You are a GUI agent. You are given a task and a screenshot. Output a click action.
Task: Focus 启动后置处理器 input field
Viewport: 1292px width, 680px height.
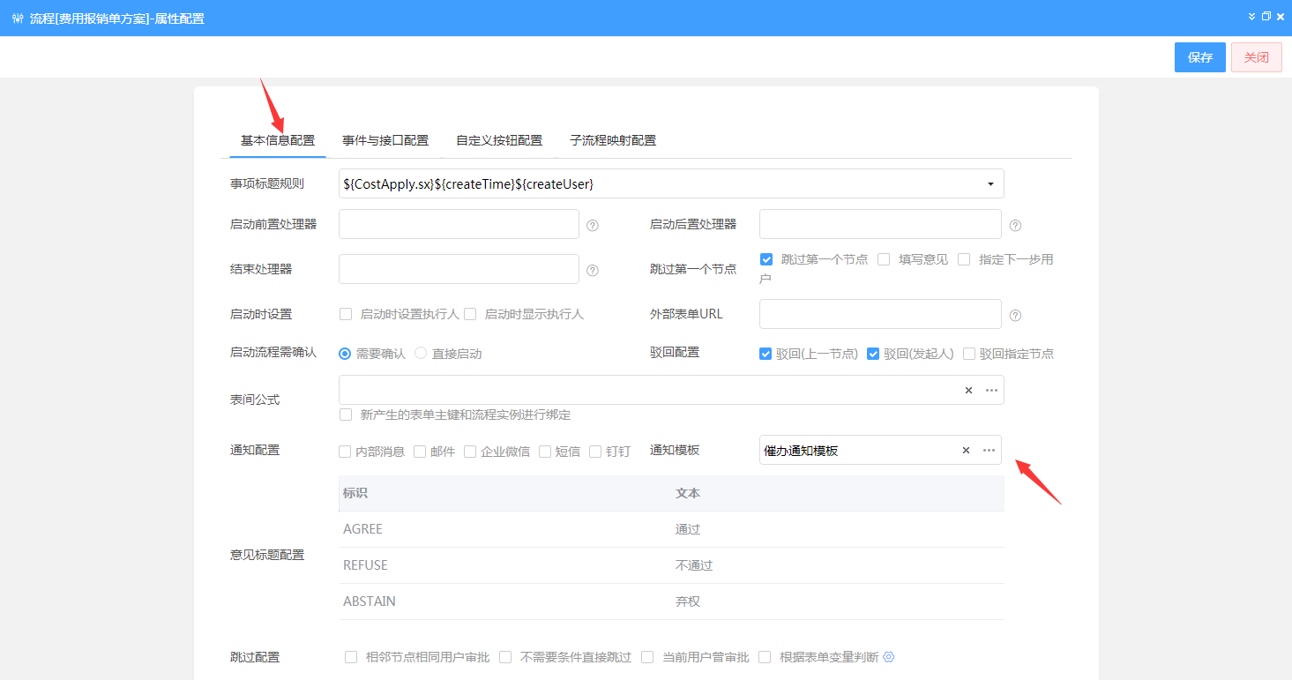pos(880,224)
